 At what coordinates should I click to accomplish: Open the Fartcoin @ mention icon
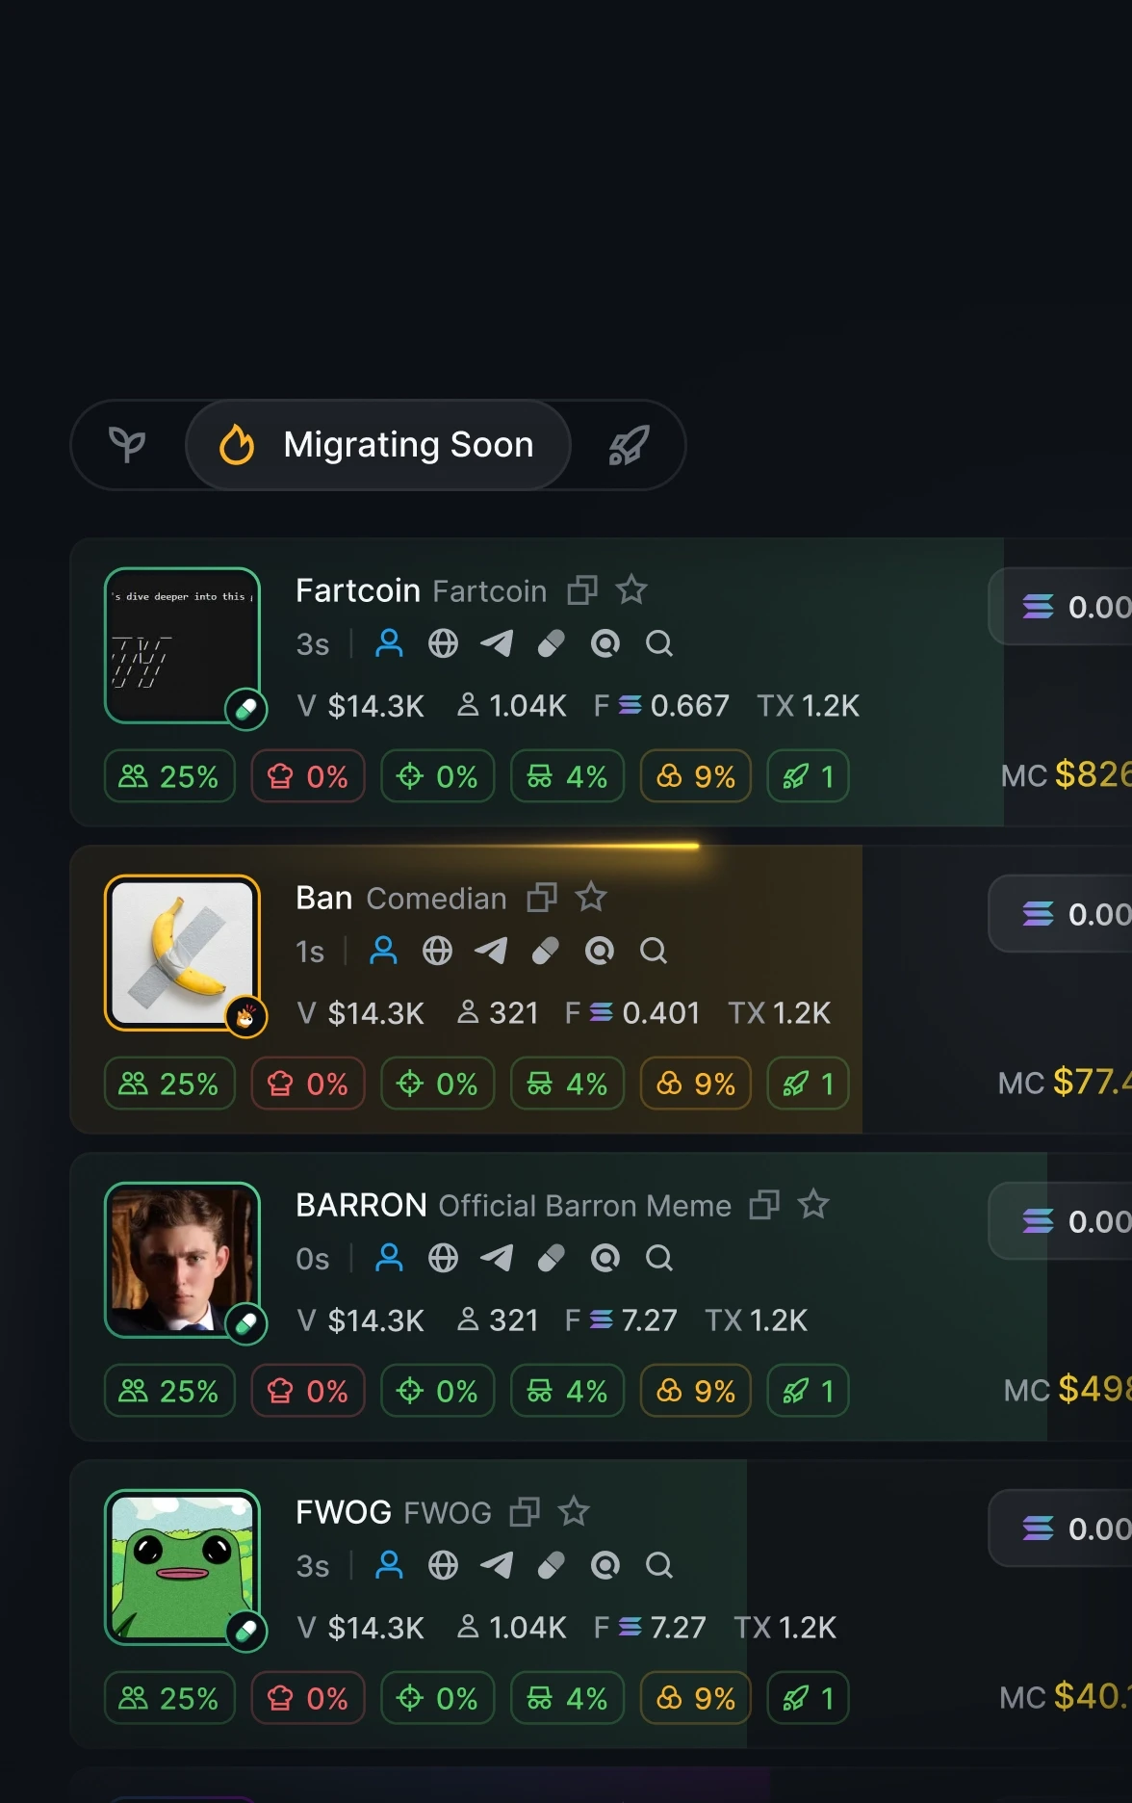click(x=605, y=643)
